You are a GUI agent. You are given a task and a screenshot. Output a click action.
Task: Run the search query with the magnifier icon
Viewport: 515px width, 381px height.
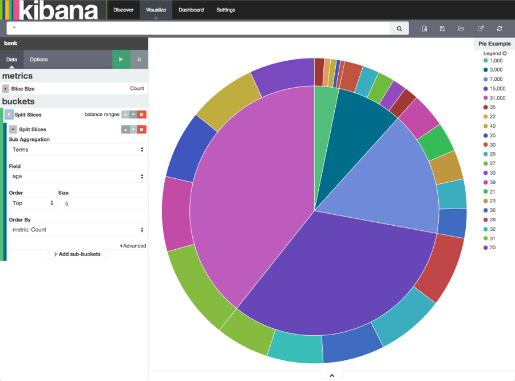pos(399,28)
